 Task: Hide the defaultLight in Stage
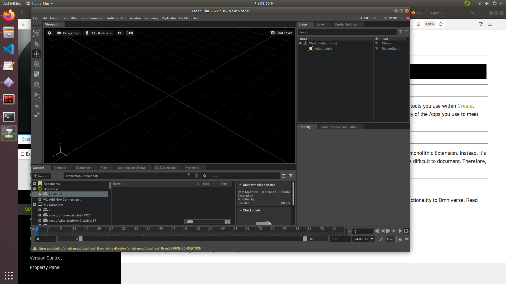(377, 49)
